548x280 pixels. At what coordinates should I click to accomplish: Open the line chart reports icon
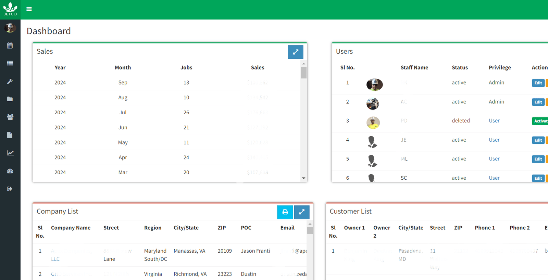10,153
